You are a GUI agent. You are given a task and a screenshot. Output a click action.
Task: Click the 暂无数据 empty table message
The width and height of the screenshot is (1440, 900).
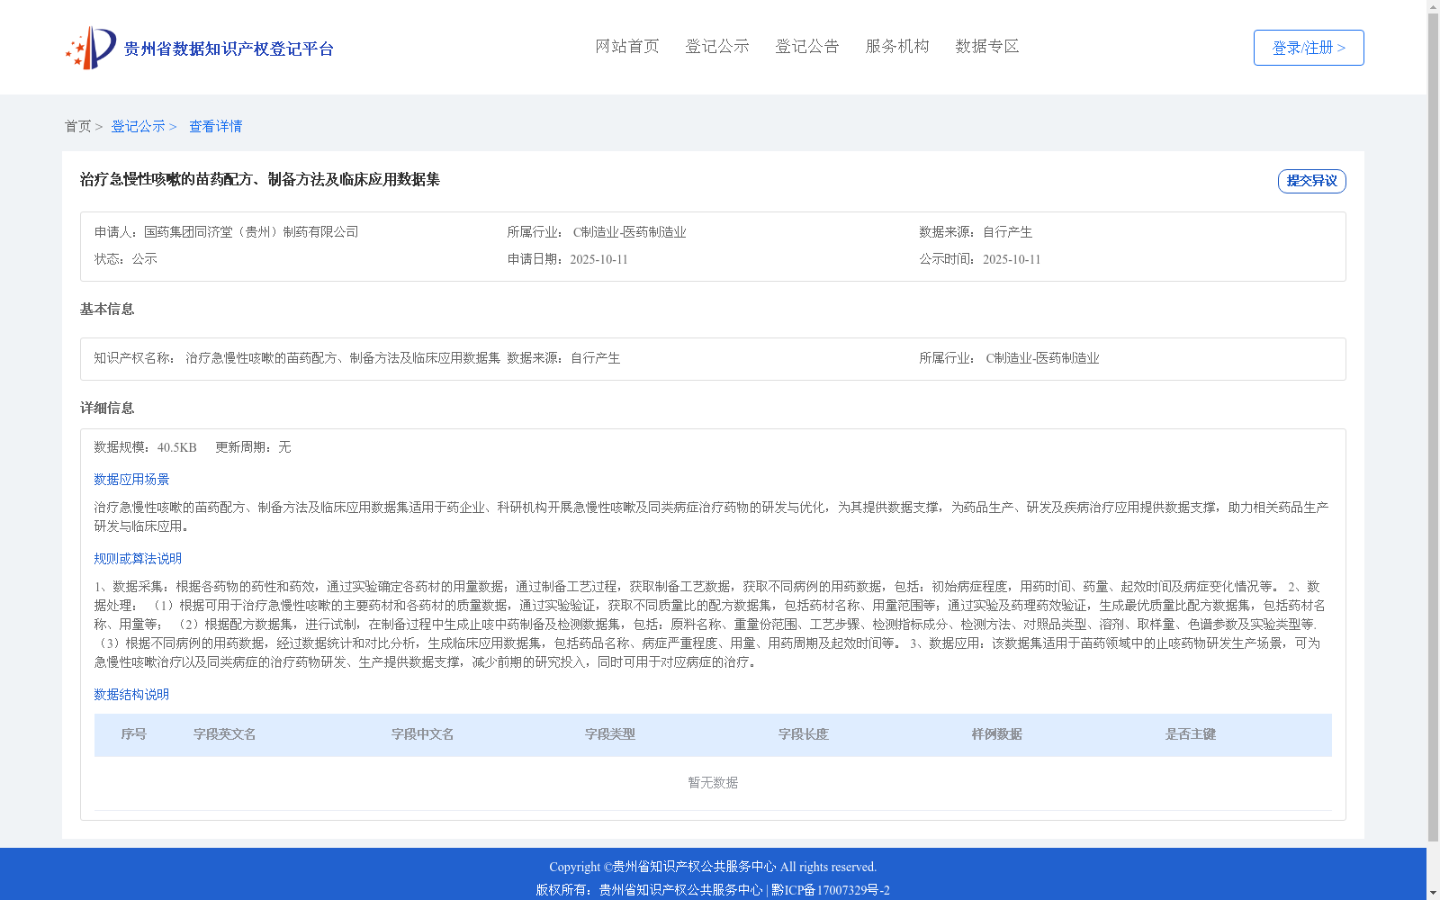(x=713, y=783)
